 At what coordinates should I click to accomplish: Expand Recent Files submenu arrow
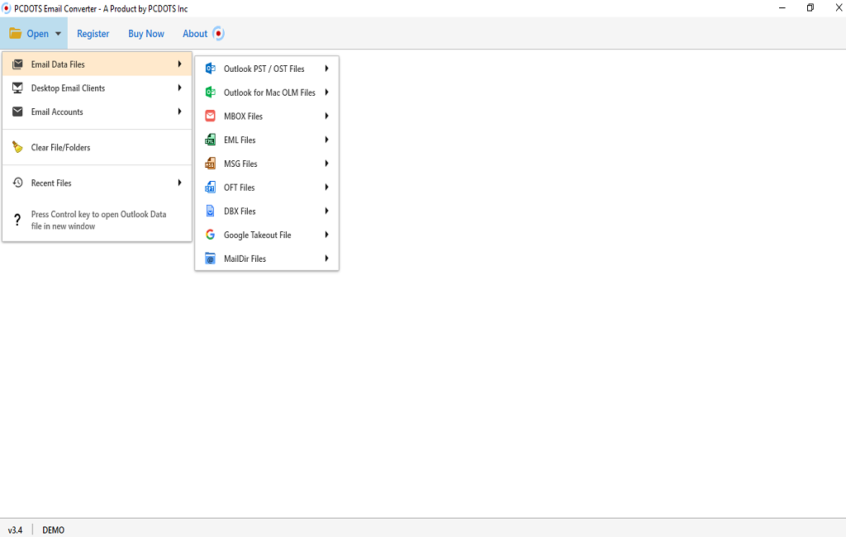pos(179,183)
